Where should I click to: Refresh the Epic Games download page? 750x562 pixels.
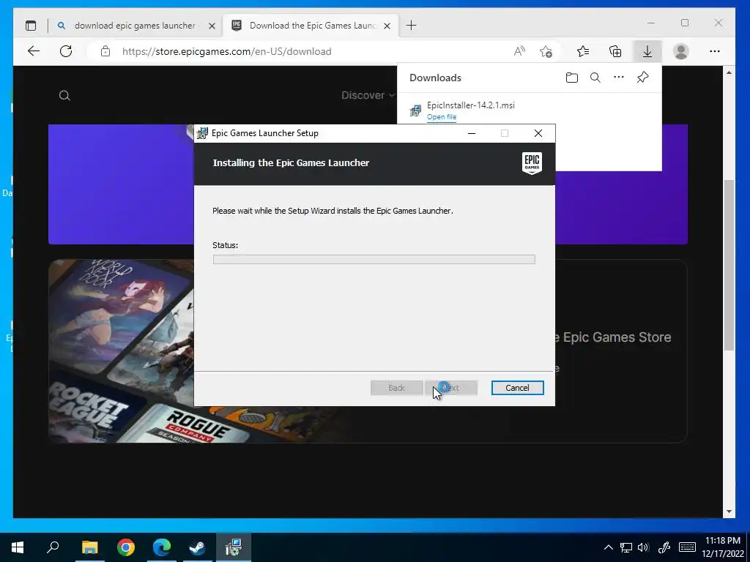coord(66,51)
